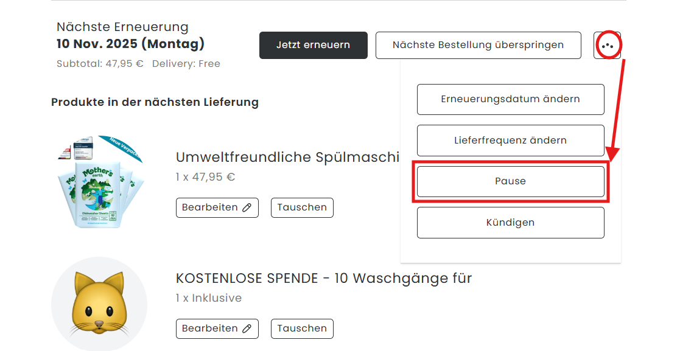
Task: Click the 10 Nov. 2025 renewal date
Action: click(x=130, y=44)
